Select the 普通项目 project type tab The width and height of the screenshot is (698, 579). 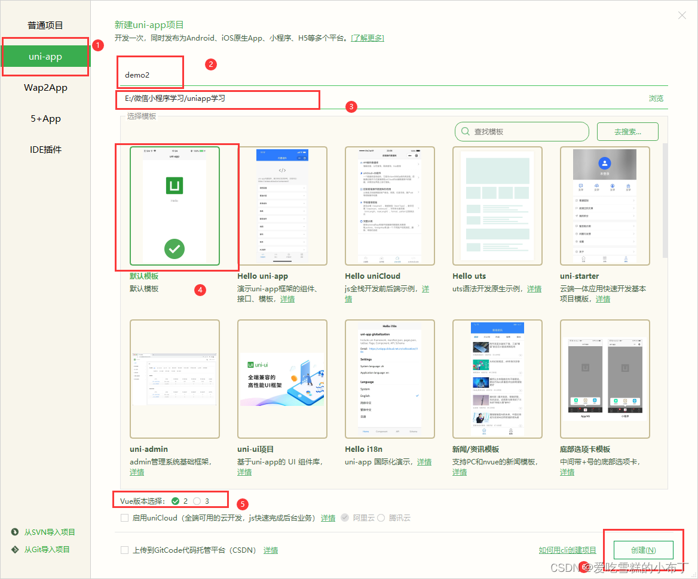tap(45, 25)
